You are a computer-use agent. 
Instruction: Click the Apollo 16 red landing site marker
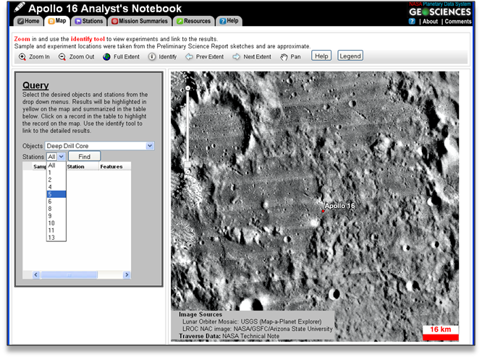323,211
